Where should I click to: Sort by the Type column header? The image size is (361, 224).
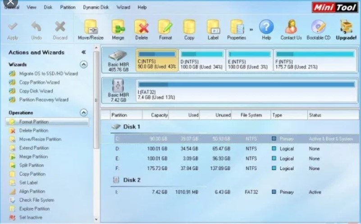pos(289,115)
